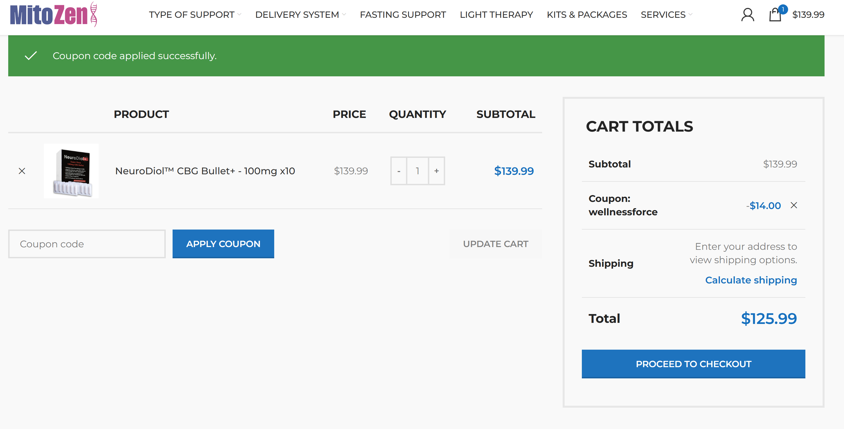Focus the Coupon code field

[x=87, y=244]
